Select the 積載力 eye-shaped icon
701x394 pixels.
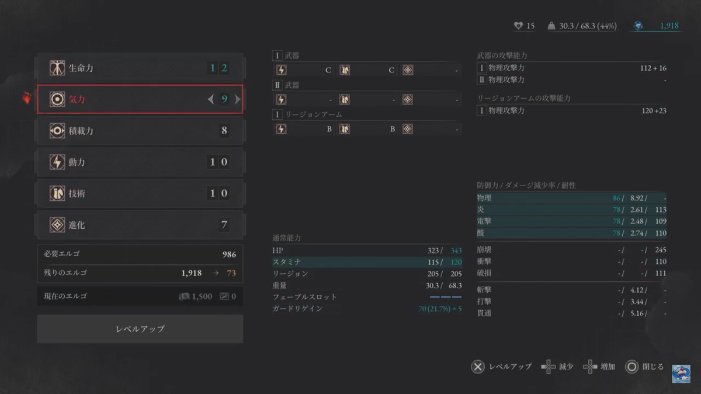pyautogui.click(x=57, y=131)
